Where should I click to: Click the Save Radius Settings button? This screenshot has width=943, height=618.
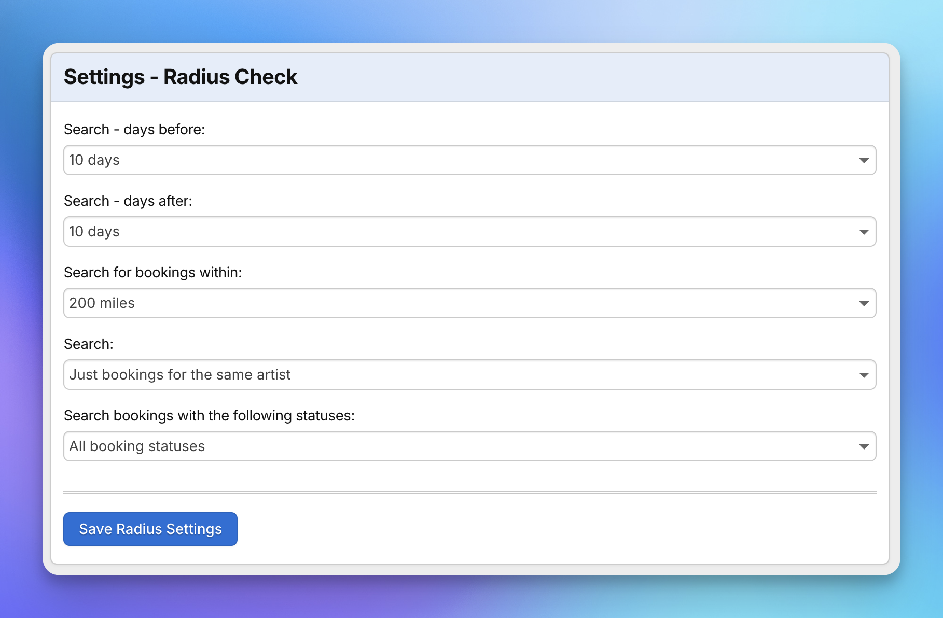tap(150, 529)
